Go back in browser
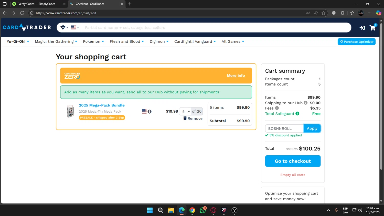Viewport: 384px width, 216px height. tap(5, 13)
